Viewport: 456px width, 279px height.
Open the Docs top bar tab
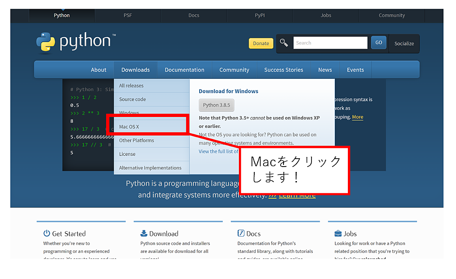(x=194, y=15)
